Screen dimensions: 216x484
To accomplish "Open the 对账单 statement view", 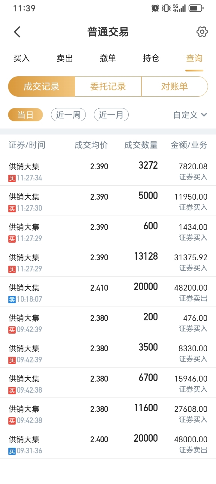I will pos(175,86).
